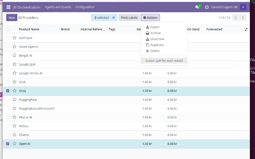Open the AI Orchestration app title
The height and width of the screenshot is (159, 255).
27,7
